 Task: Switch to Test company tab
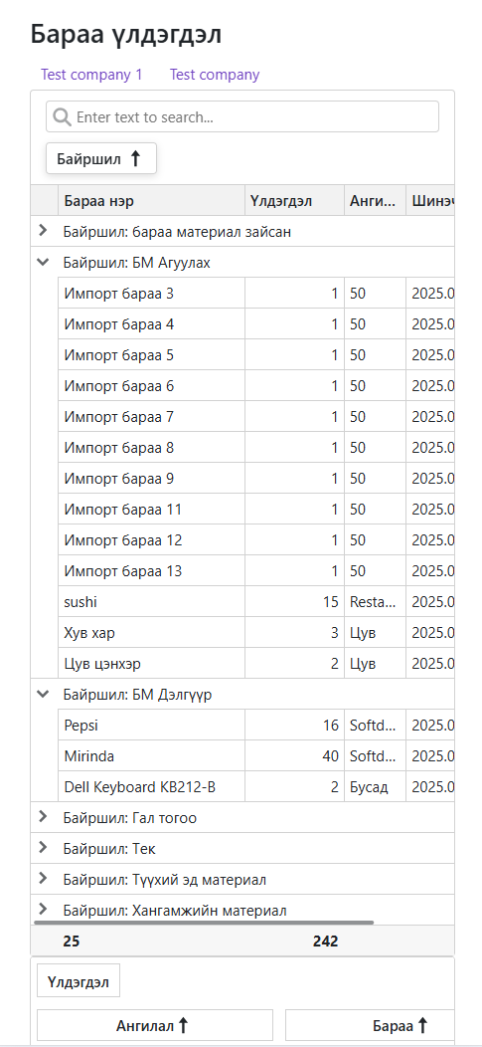click(x=215, y=74)
